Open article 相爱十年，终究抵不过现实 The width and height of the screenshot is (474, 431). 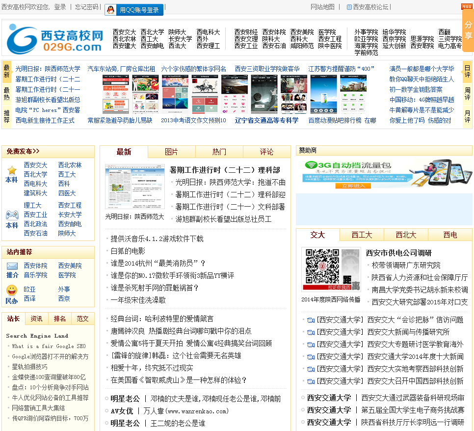click(x=152, y=368)
